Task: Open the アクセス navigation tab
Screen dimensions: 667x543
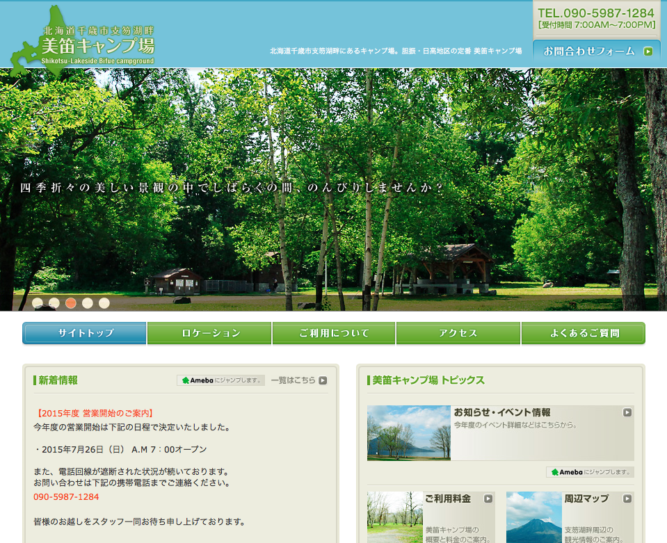Action: tap(458, 333)
